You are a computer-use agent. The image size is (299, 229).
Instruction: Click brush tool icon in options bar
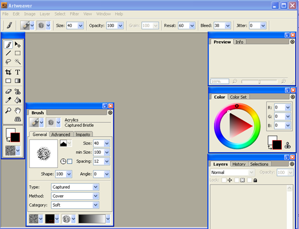click(9, 25)
